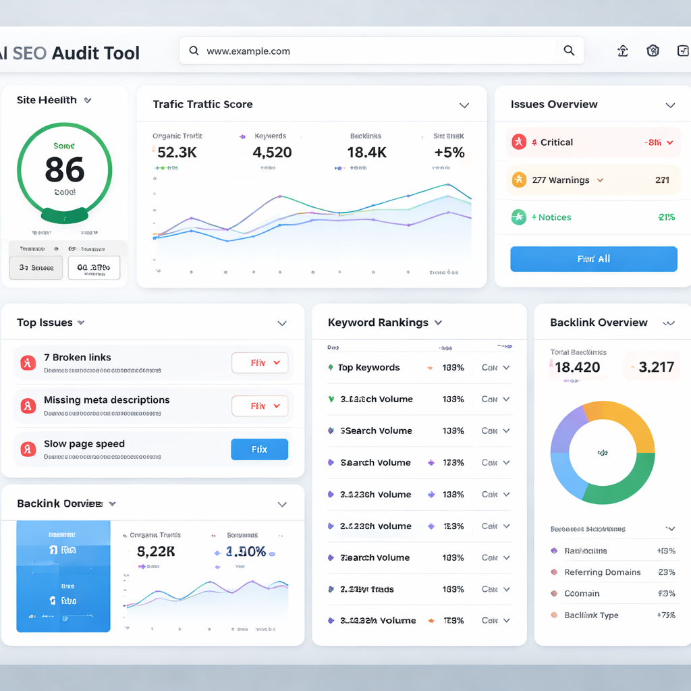Screen dimensions: 691x691
Task: Select the report icon at top right
Action: tap(683, 51)
